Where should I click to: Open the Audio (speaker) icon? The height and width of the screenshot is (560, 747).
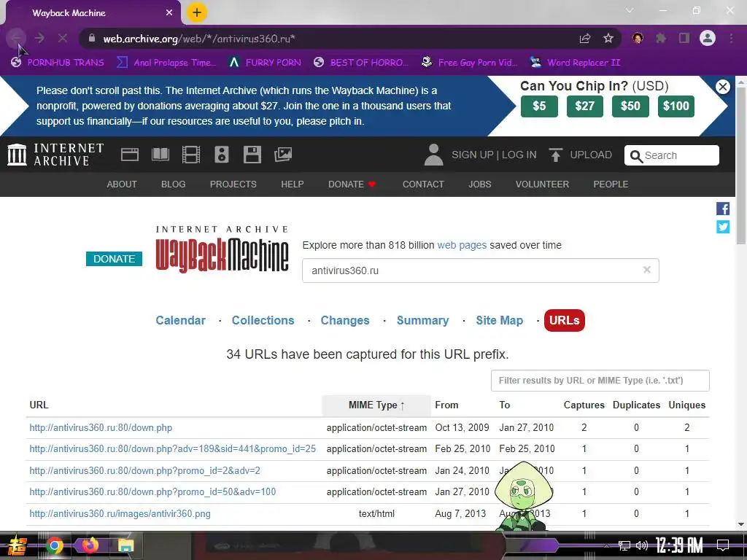pos(222,155)
